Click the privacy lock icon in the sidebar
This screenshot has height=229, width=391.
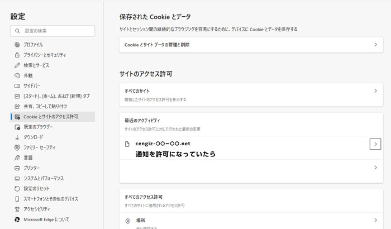point(17,55)
